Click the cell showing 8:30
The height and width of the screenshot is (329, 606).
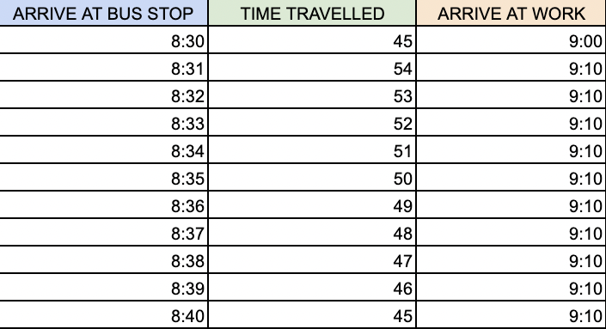click(x=103, y=40)
